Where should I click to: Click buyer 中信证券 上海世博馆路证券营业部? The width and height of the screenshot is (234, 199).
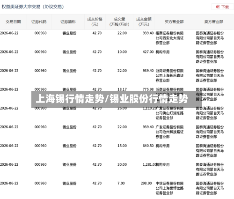click(x=169, y=188)
